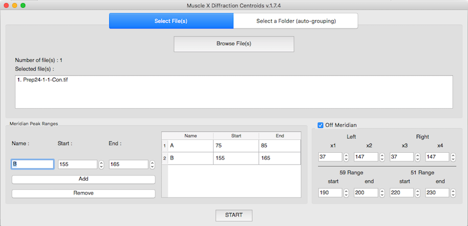The height and width of the screenshot is (226, 468).
Task: Select table cell with name B
Action: (x=190, y=158)
